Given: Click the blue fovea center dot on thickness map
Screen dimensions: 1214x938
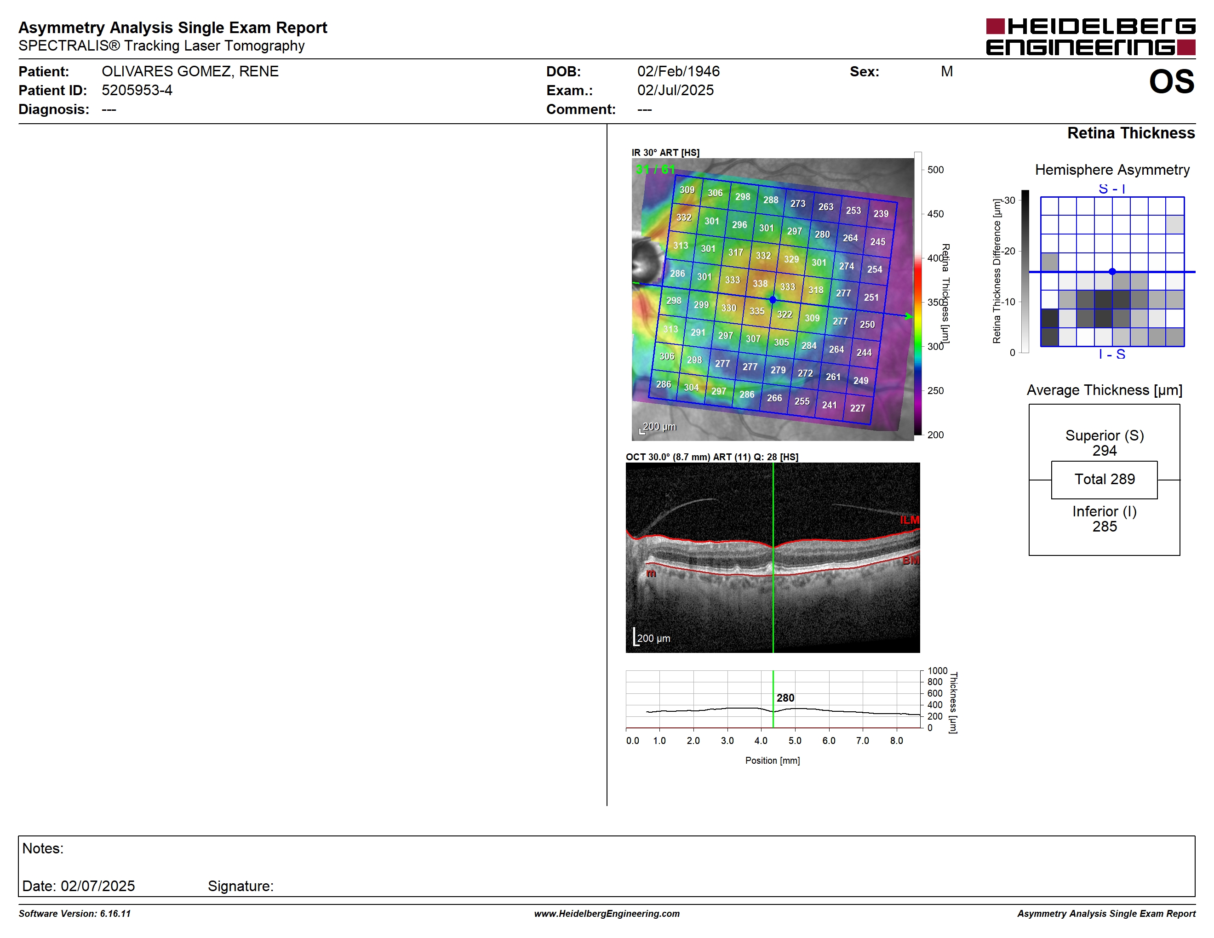Looking at the screenshot, I should coord(773,299).
